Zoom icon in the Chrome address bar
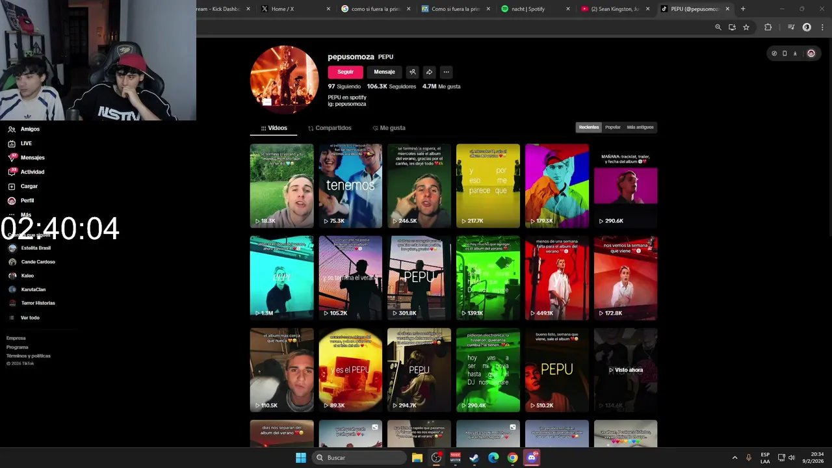This screenshot has height=468, width=832. coord(718,27)
